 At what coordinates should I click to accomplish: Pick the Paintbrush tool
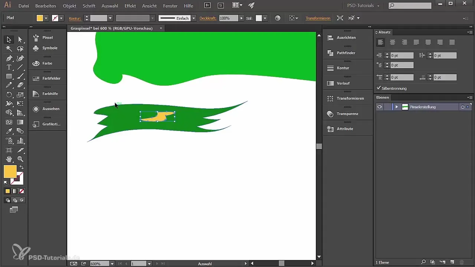coord(20,76)
